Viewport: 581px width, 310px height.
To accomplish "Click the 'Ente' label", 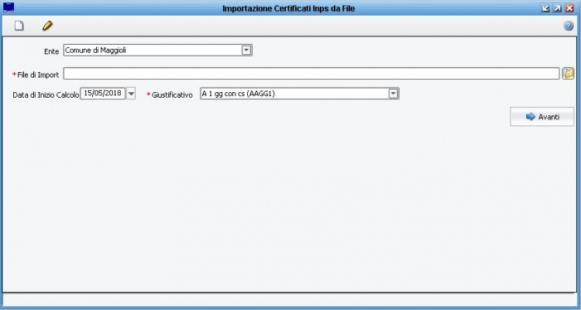I will click(51, 52).
